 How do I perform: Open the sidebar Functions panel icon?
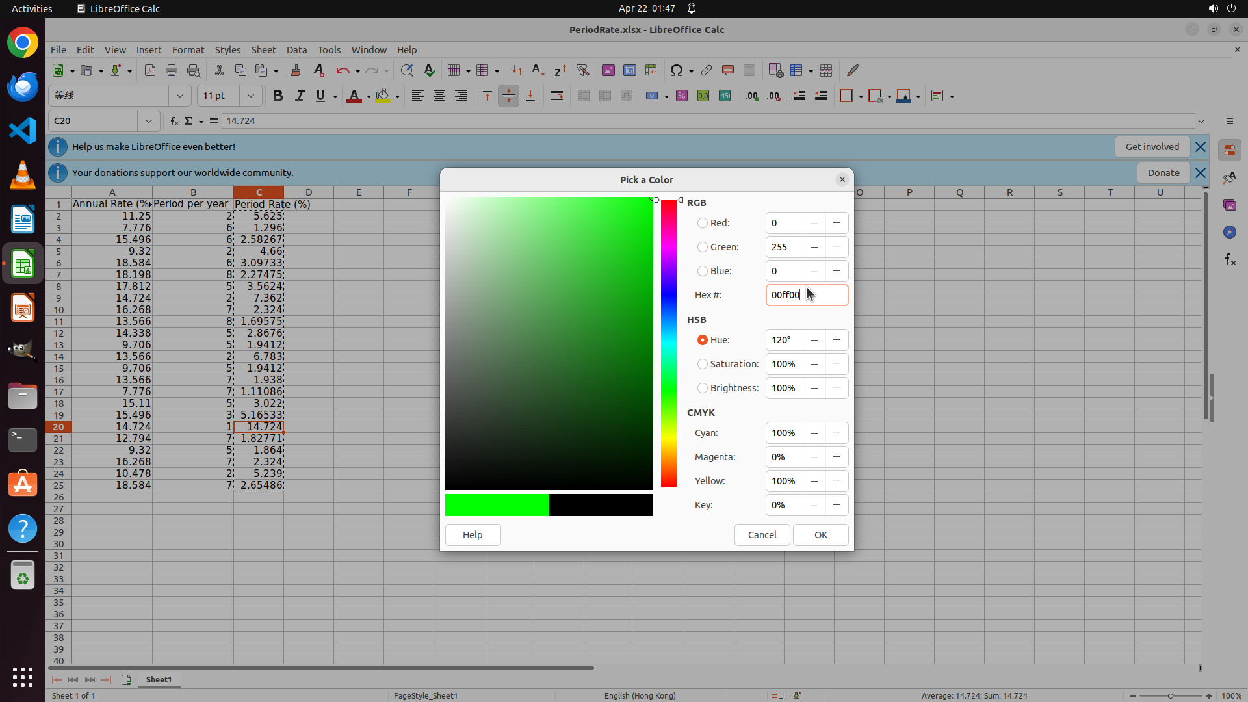click(x=1229, y=260)
